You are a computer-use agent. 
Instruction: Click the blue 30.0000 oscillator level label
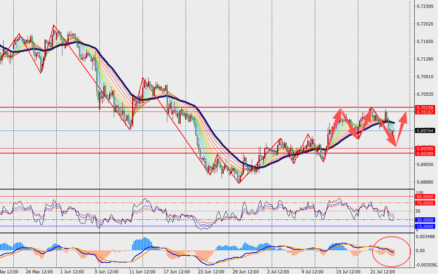[x=425, y=220]
